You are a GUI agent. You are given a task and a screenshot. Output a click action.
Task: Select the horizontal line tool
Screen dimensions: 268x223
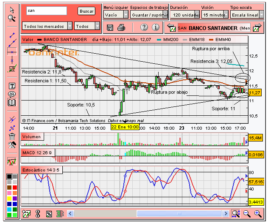pos(12,52)
